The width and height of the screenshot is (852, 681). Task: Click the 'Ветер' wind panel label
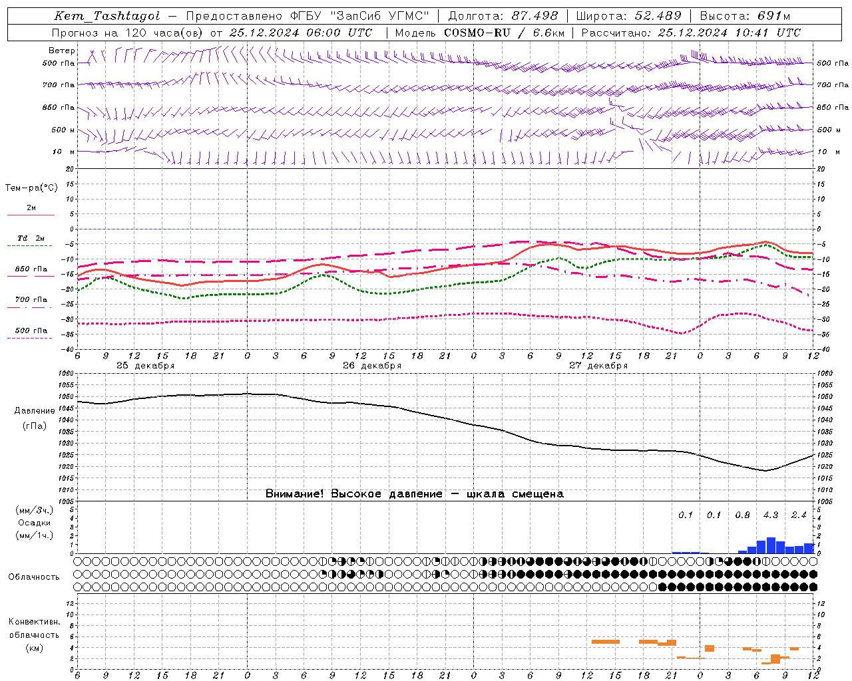pyautogui.click(x=62, y=51)
